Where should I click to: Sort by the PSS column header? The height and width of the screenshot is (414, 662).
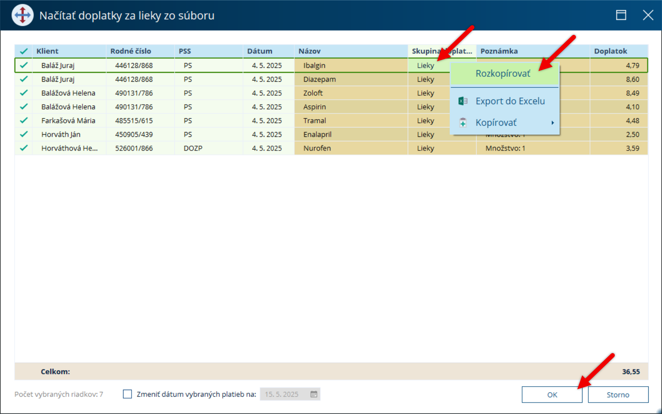pyautogui.click(x=209, y=51)
